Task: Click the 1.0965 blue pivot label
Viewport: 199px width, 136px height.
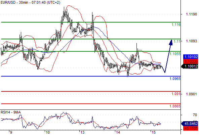Action: point(175,79)
